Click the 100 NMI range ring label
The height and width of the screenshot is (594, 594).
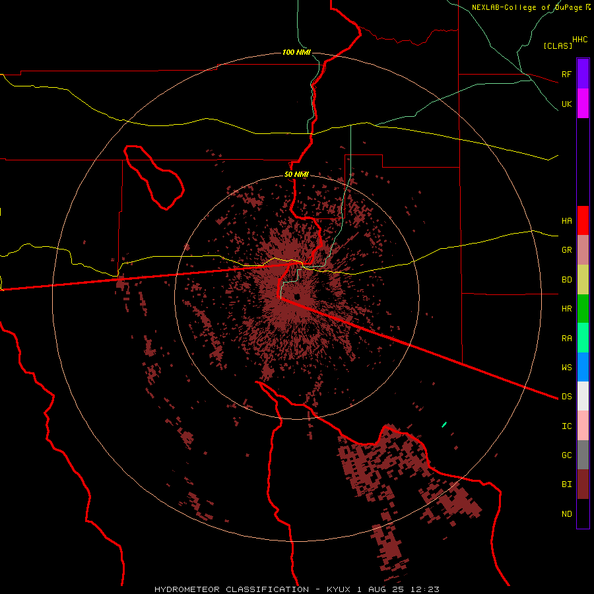[296, 52]
